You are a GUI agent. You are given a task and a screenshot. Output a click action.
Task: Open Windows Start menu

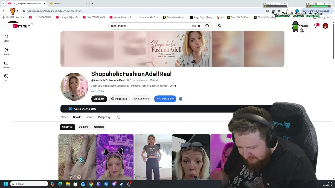pyautogui.click(x=5, y=184)
